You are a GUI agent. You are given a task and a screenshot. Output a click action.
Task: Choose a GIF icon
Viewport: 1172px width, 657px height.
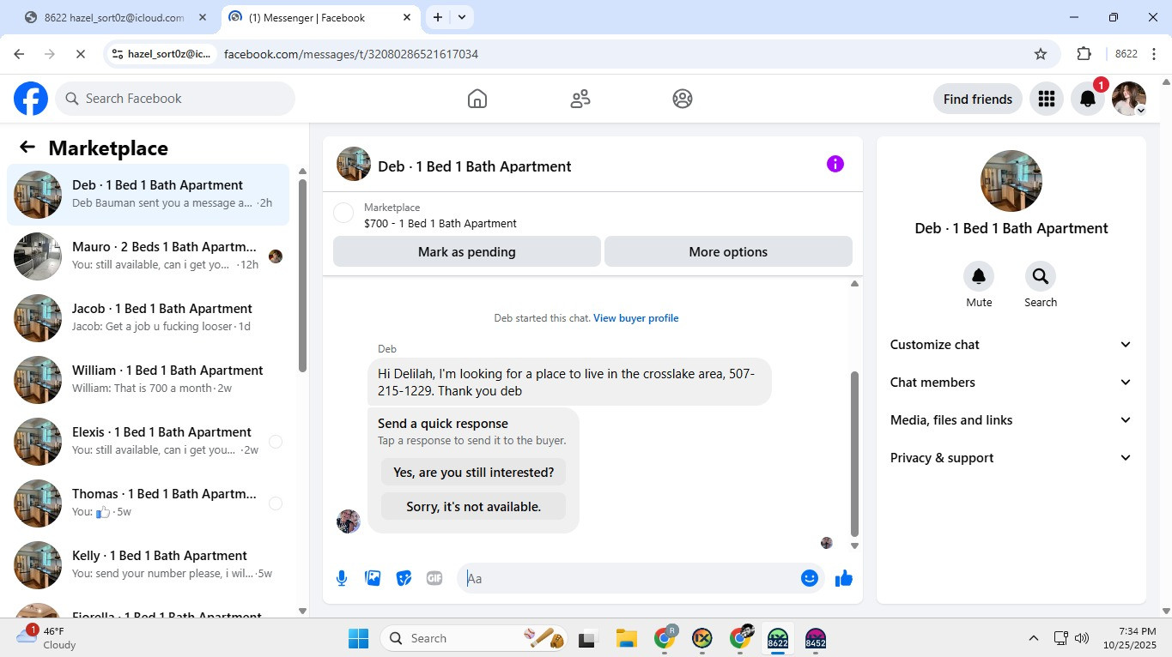(x=434, y=578)
